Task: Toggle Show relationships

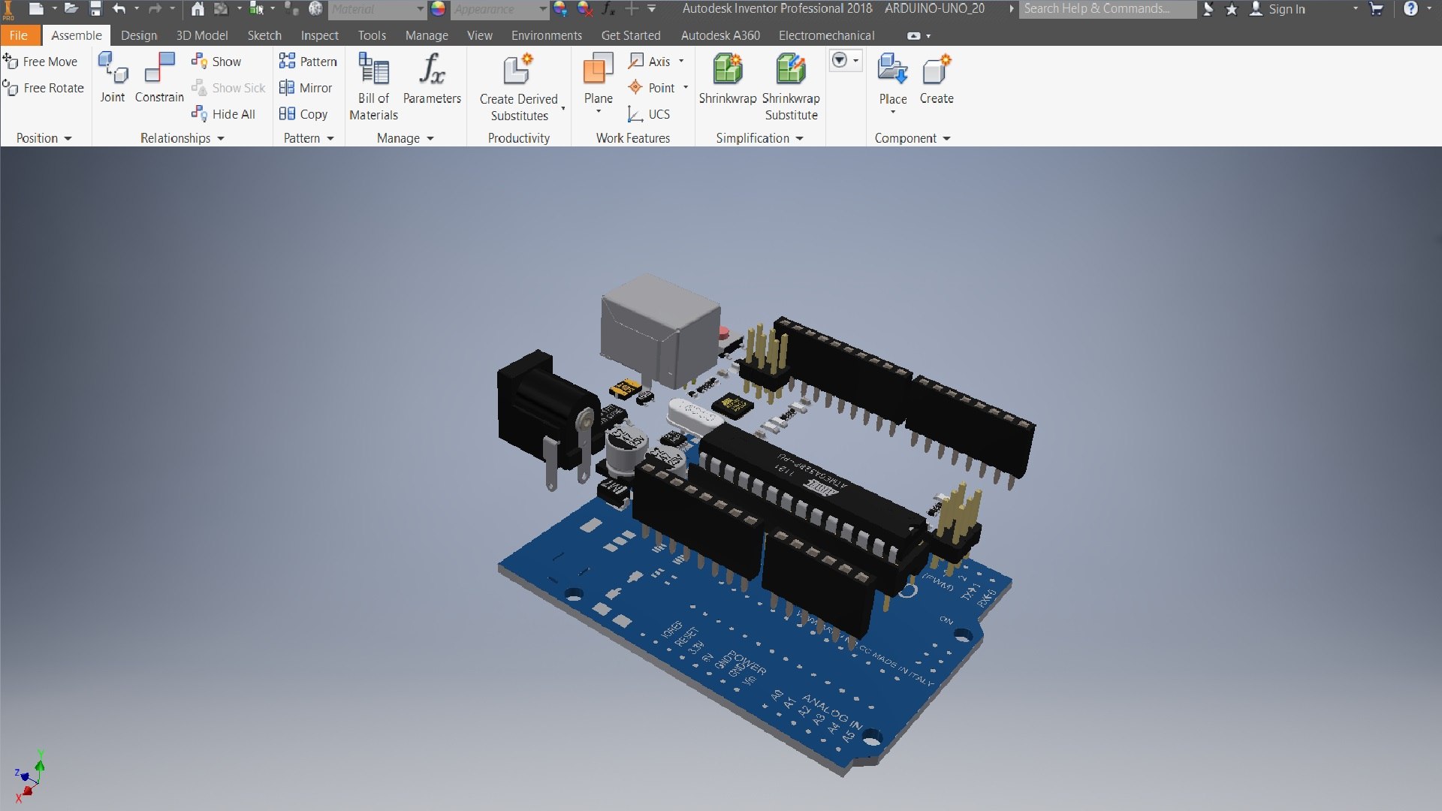Action: [216, 62]
